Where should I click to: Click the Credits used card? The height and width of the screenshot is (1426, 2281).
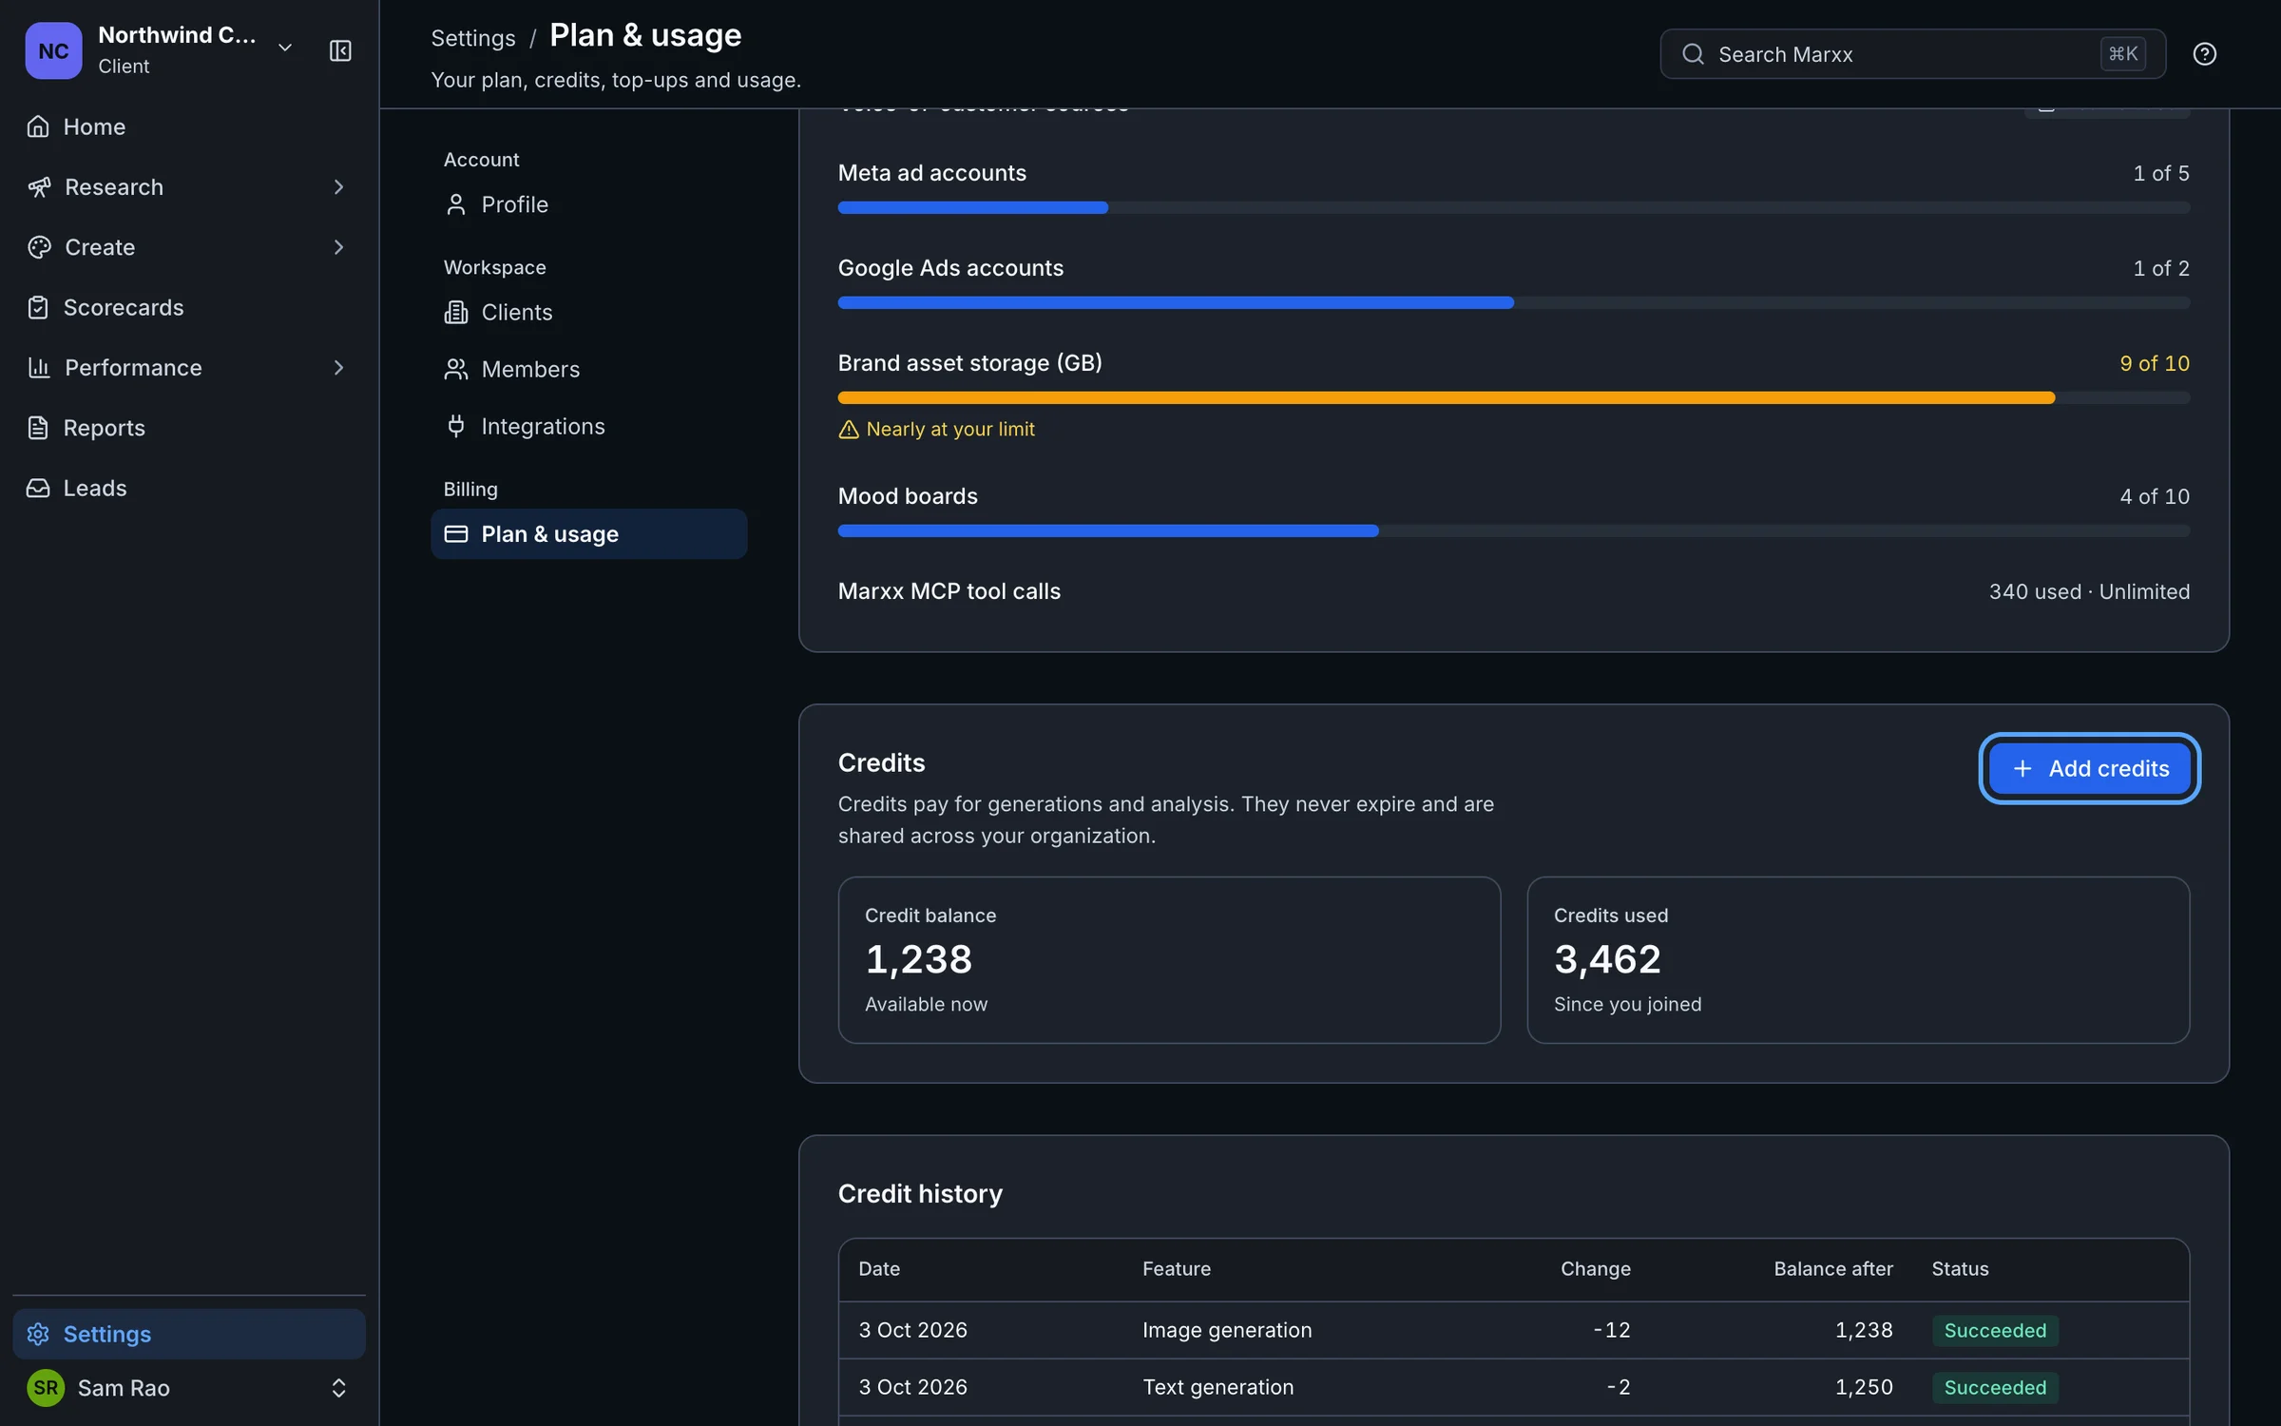pos(1858,959)
